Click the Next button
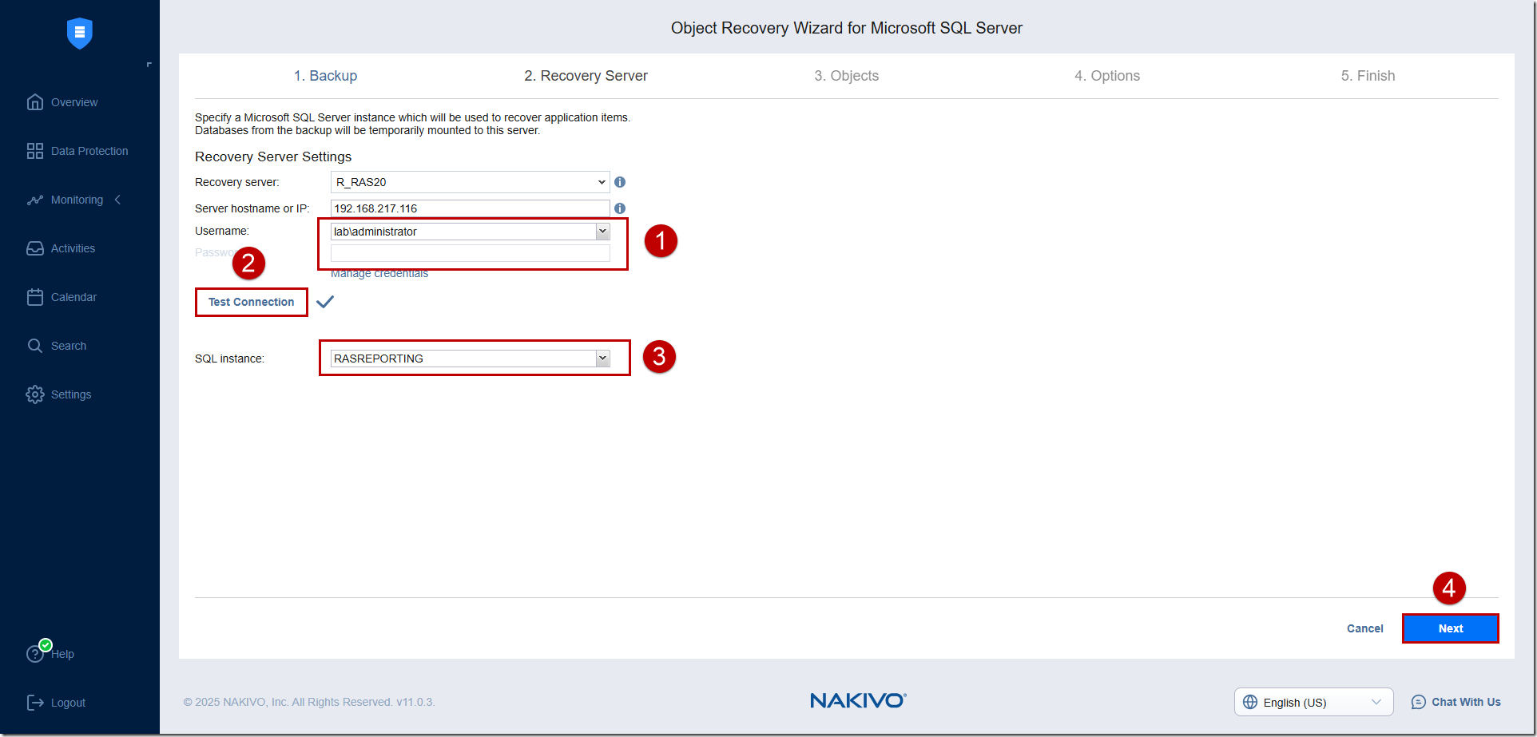Viewport: 1537px width, 737px height. [1451, 628]
